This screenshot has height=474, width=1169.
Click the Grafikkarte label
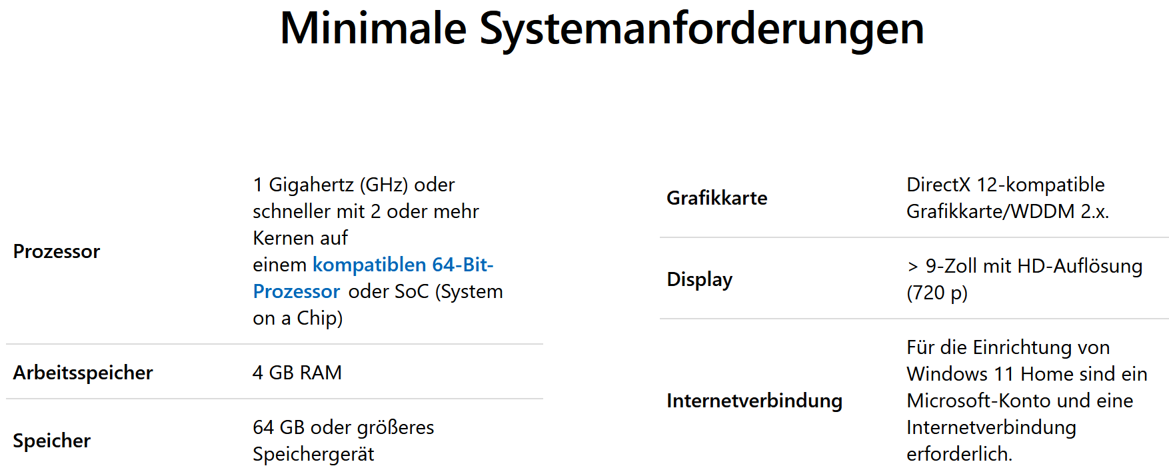click(x=717, y=198)
